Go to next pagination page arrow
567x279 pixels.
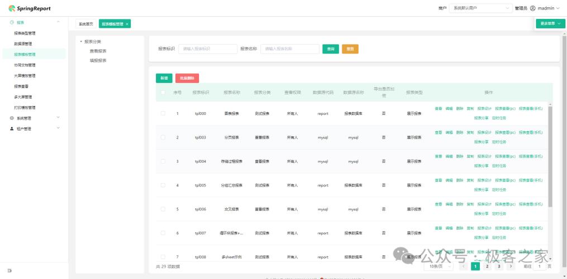click(x=511, y=266)
